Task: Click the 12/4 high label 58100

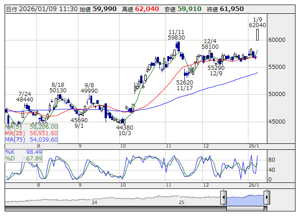Action: pyautogui.click(x=210, y=46)
